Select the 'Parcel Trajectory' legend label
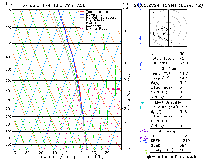206x159 pixels. (x=101, y=17)
